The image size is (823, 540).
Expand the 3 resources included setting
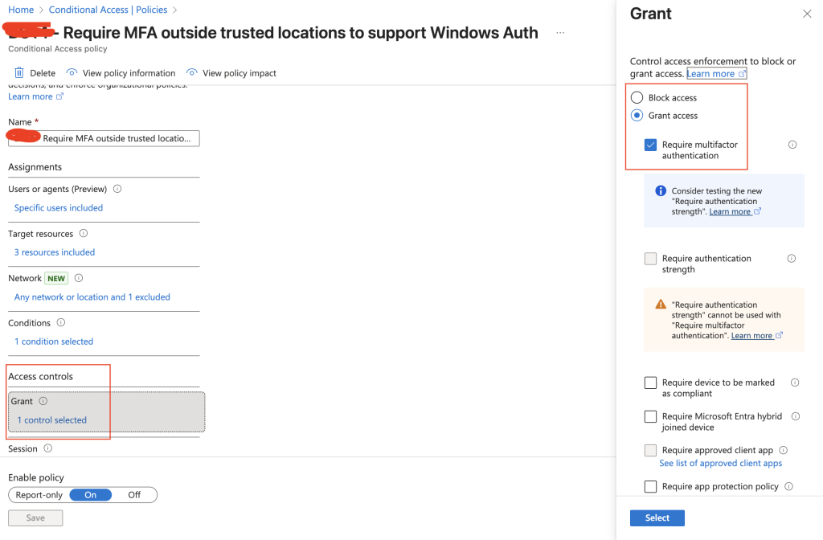[x=55, y=252]
